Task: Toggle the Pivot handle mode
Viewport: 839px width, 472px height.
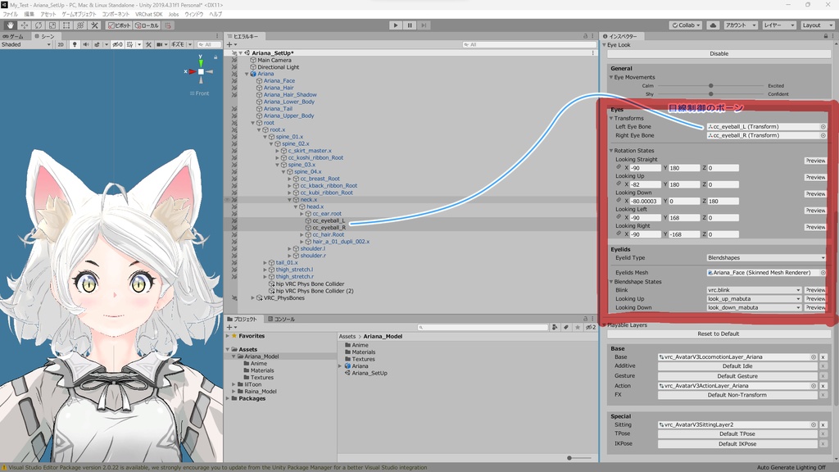Action: coord(119,25)
